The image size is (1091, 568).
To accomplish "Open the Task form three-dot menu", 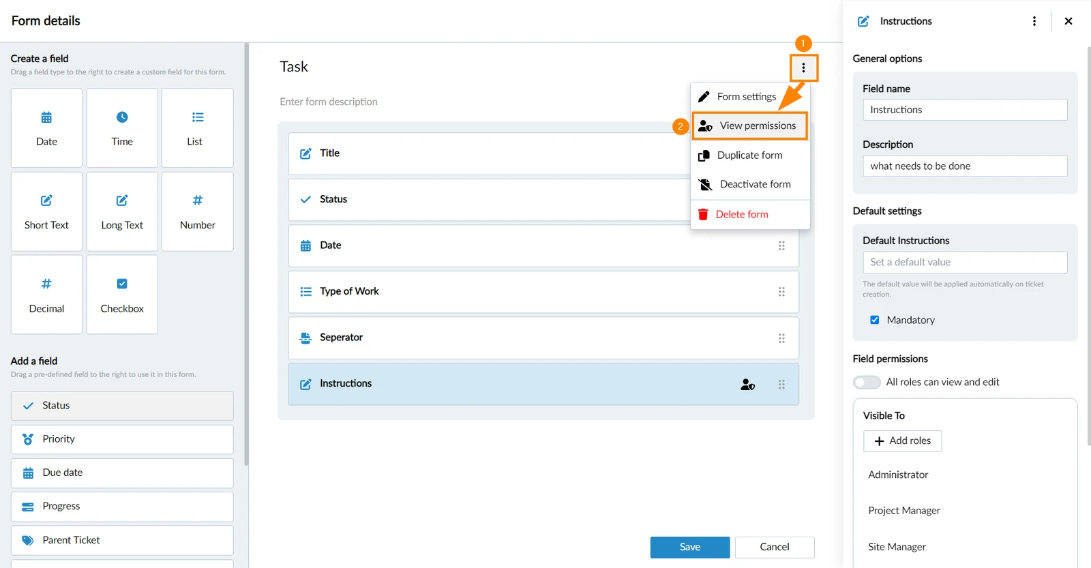I will coord(804,68).
